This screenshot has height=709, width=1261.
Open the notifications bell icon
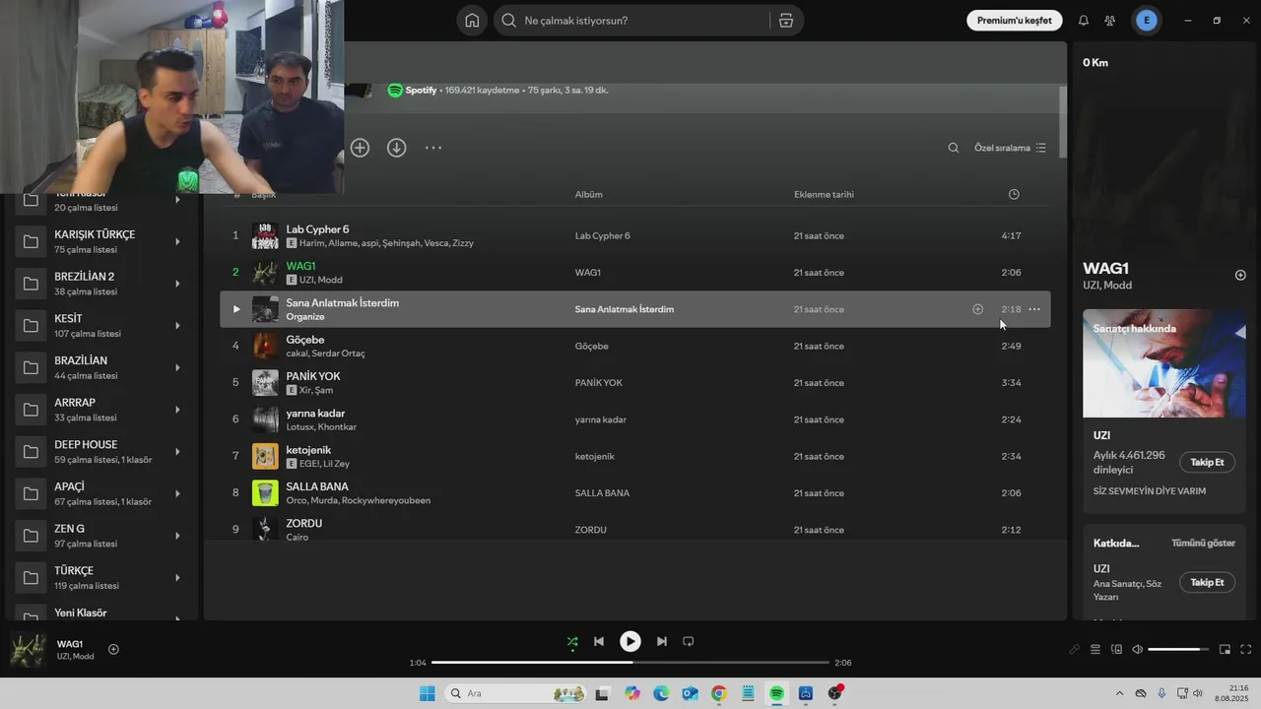[1084, 21]
